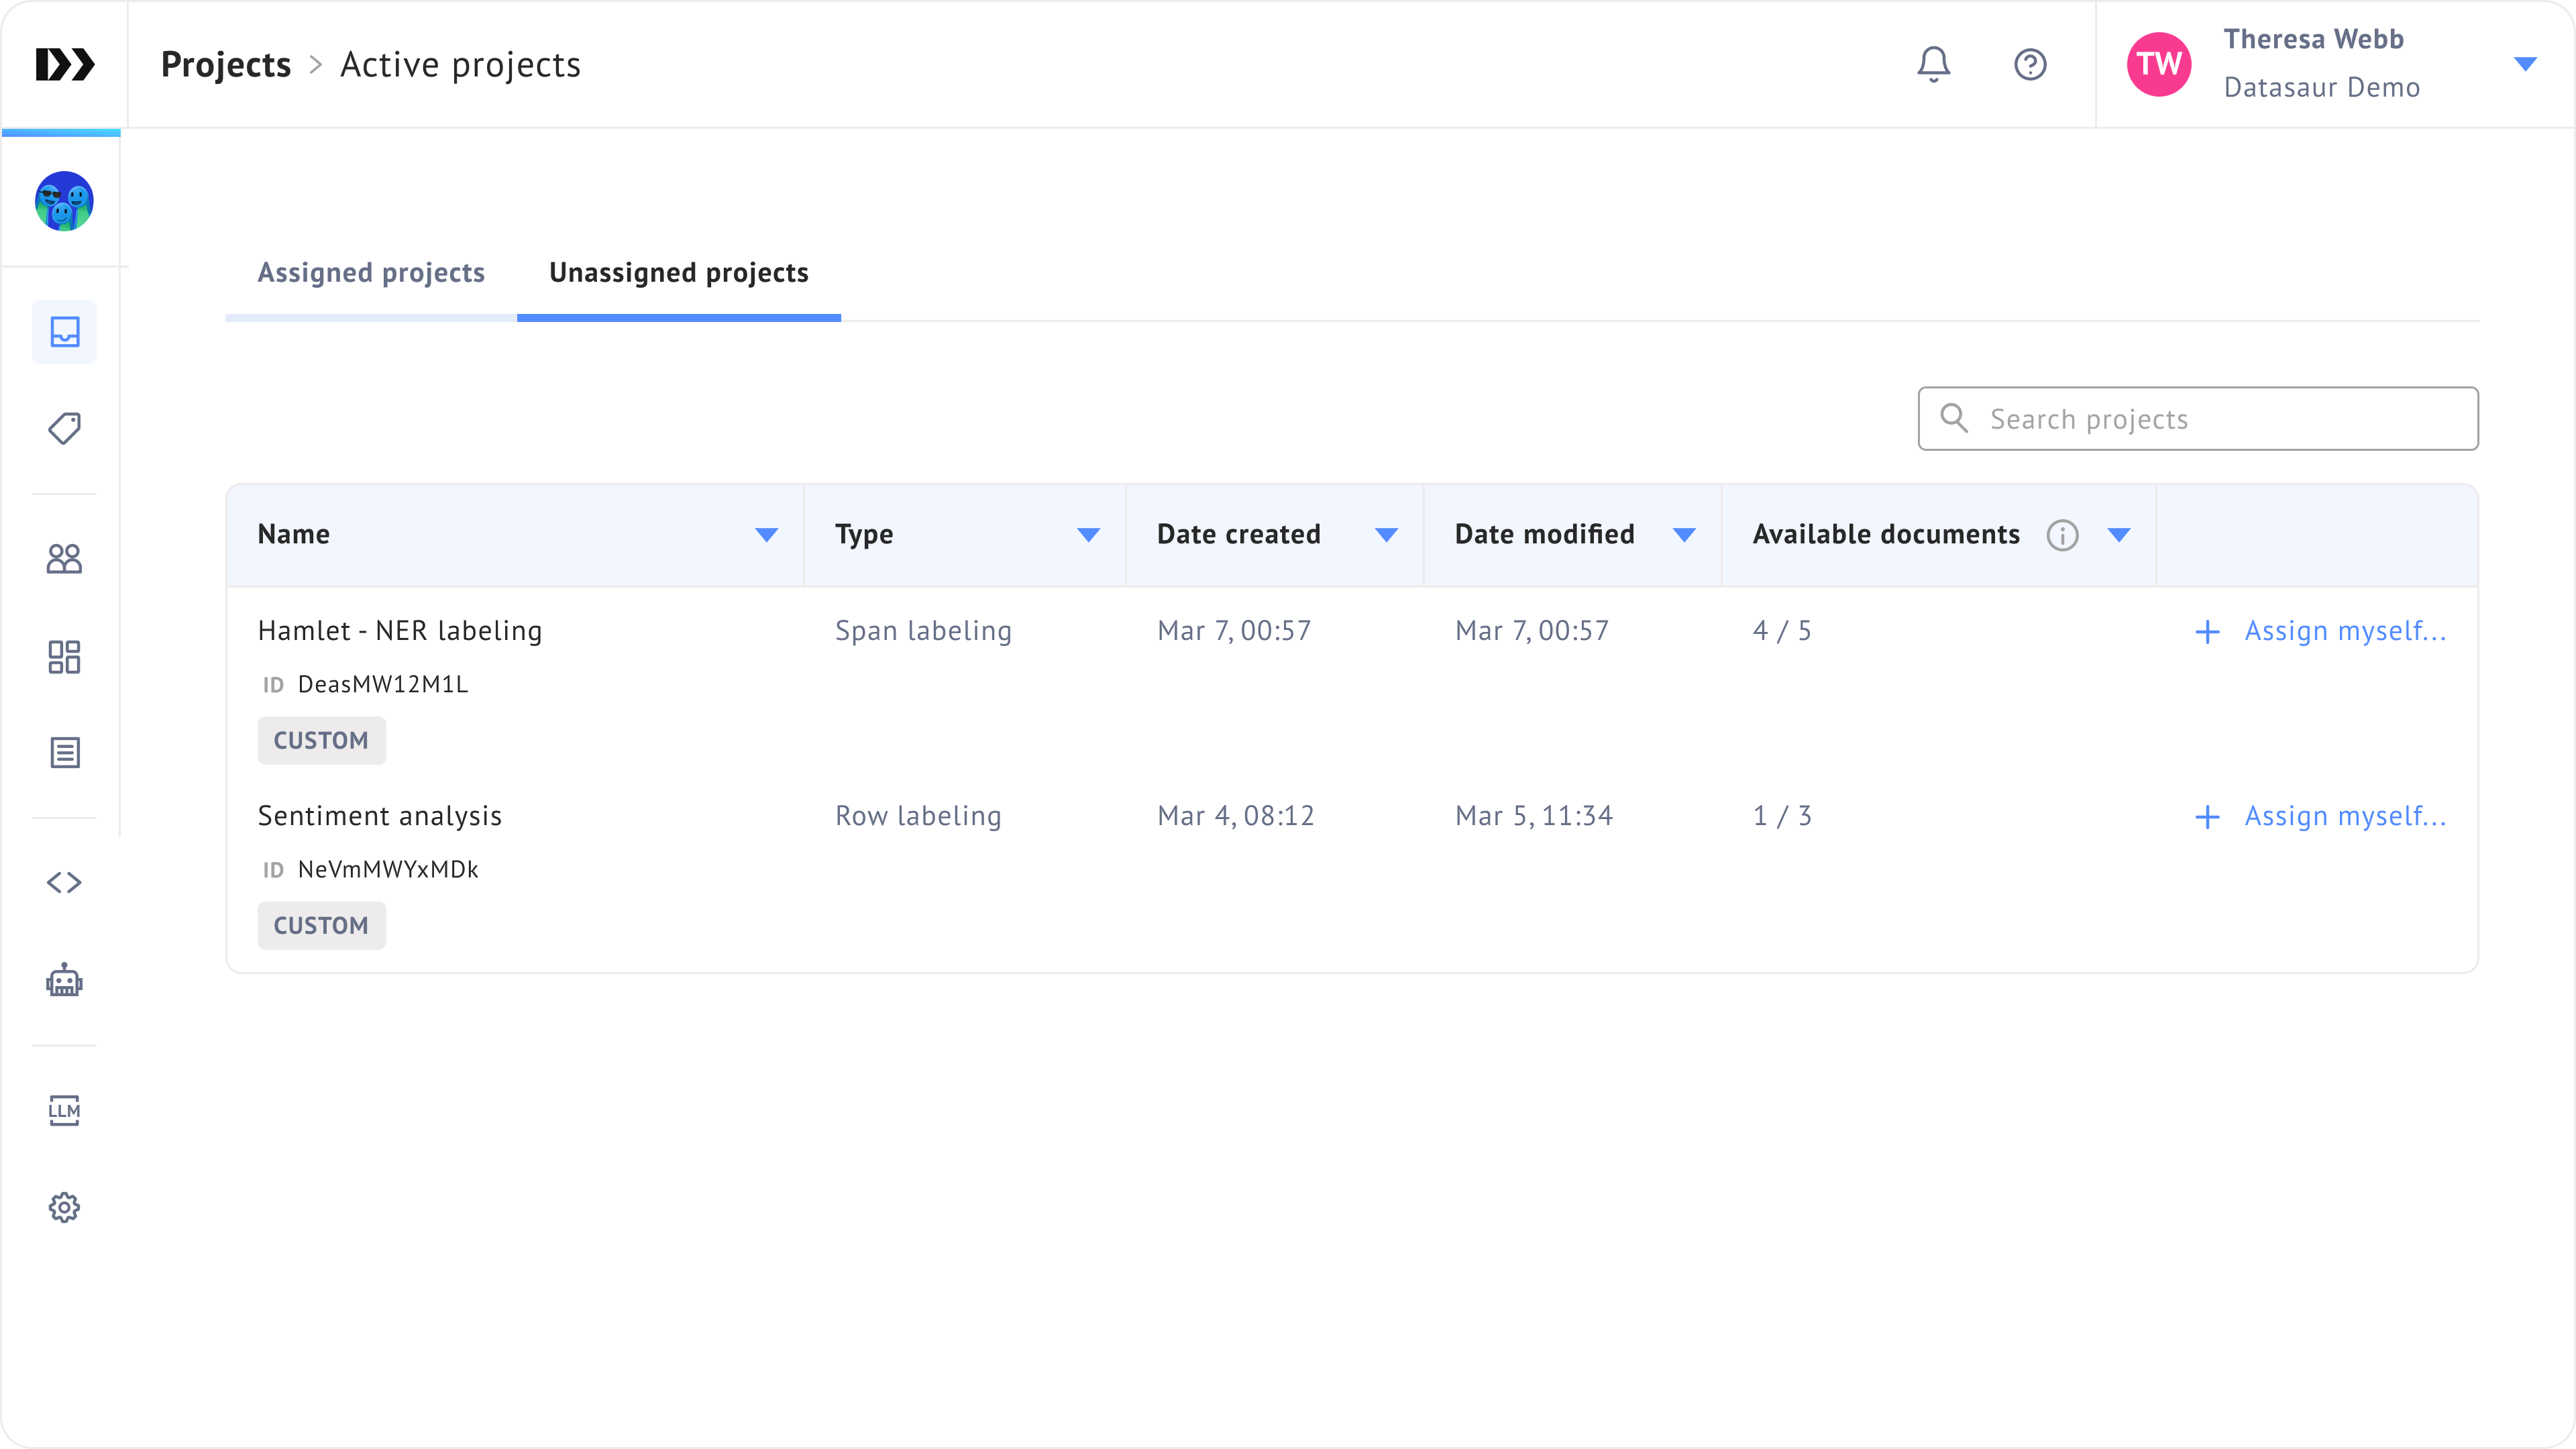Open the code brackets sidebar icon
Image resolution: width=2576 pixels, height=1449 pixels.
pos(64,882)
